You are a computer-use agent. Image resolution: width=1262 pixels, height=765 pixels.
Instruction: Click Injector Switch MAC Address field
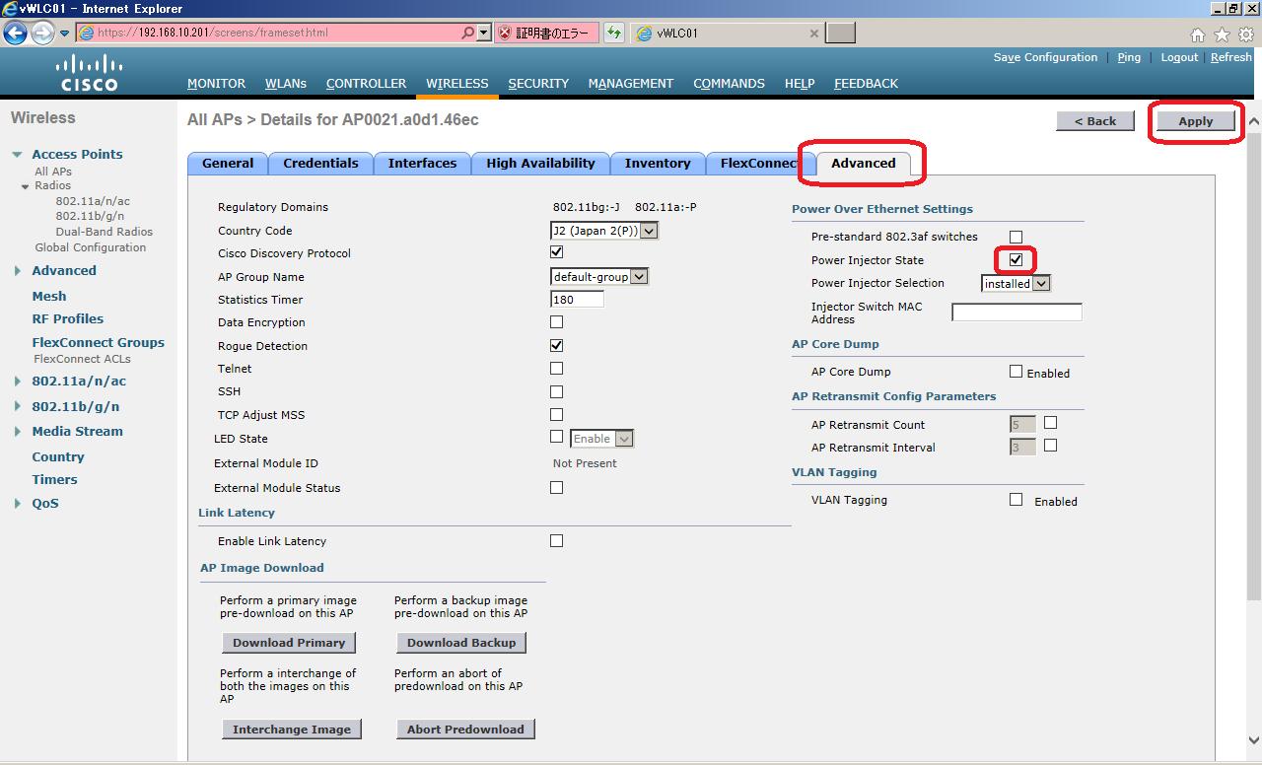point(1017,313)
